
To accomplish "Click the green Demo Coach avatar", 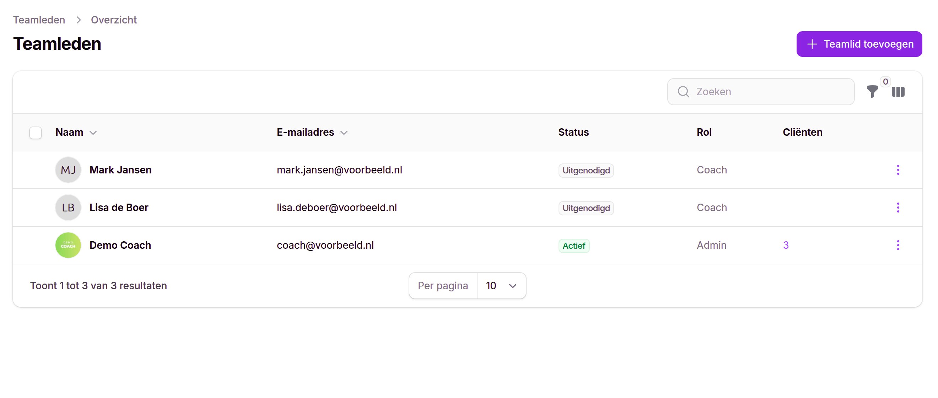I will pos(68,246).
